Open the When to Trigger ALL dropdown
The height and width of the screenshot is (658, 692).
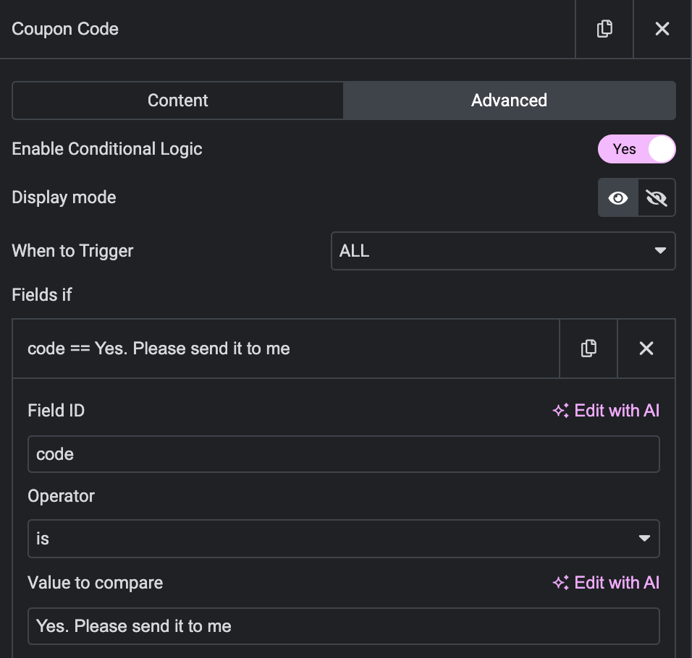(503, 251)
